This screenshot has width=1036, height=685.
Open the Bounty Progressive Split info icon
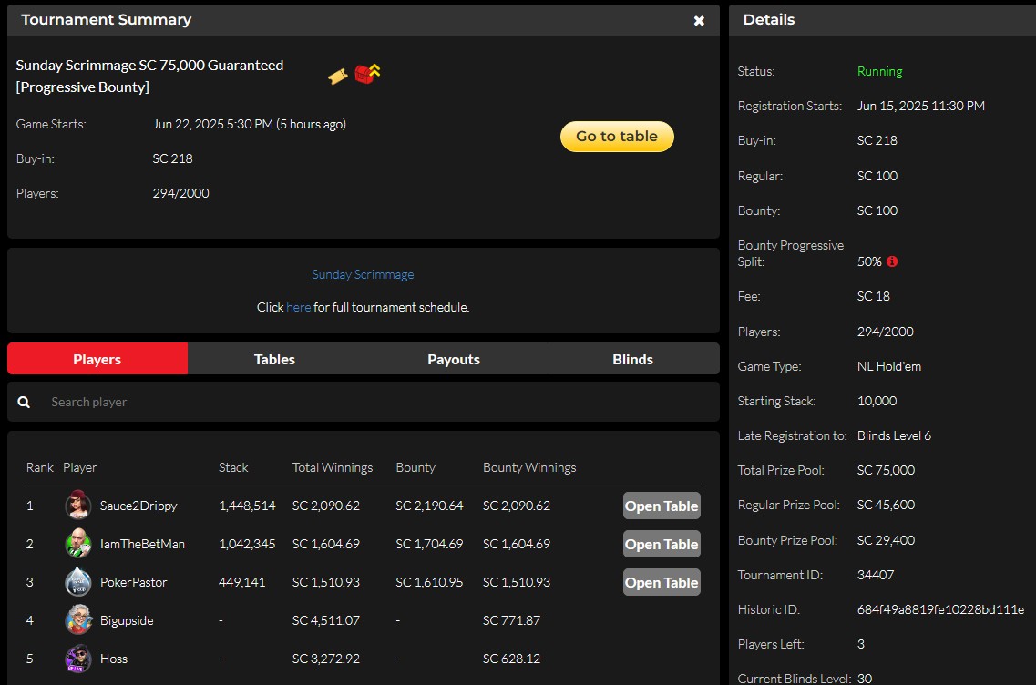[892, 261]
